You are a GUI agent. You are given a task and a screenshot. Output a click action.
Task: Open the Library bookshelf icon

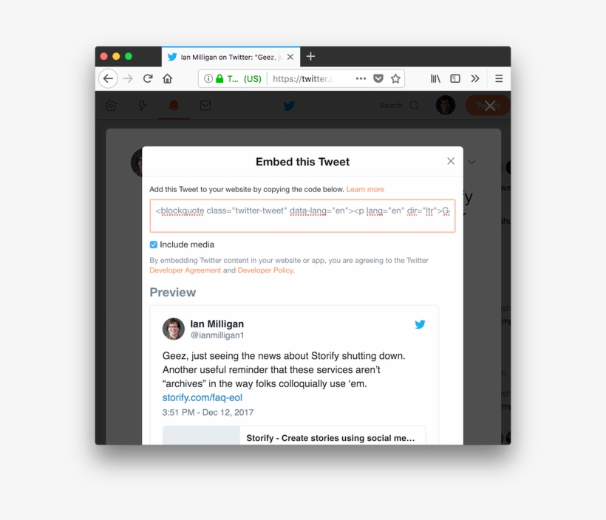pos(435,79)
